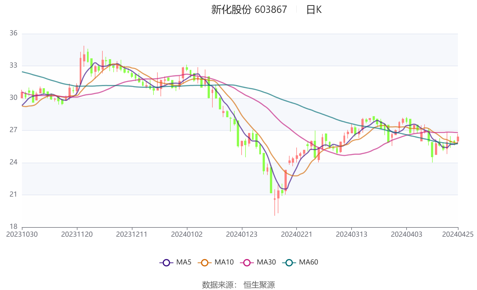Select the 20231120 date axis label
The width and height of the screenshot is (477, 290).
point(77,234)
